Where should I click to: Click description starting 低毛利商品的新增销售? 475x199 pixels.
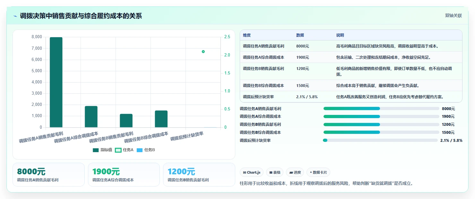394,72
